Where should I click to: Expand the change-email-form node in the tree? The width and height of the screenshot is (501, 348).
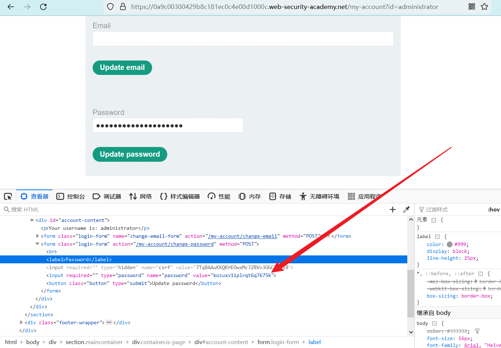tap(37, 236)
